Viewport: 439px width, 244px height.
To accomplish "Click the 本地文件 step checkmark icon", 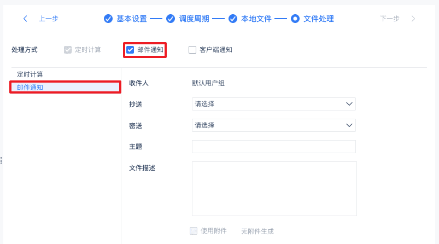I will click(x=233, y=19).
